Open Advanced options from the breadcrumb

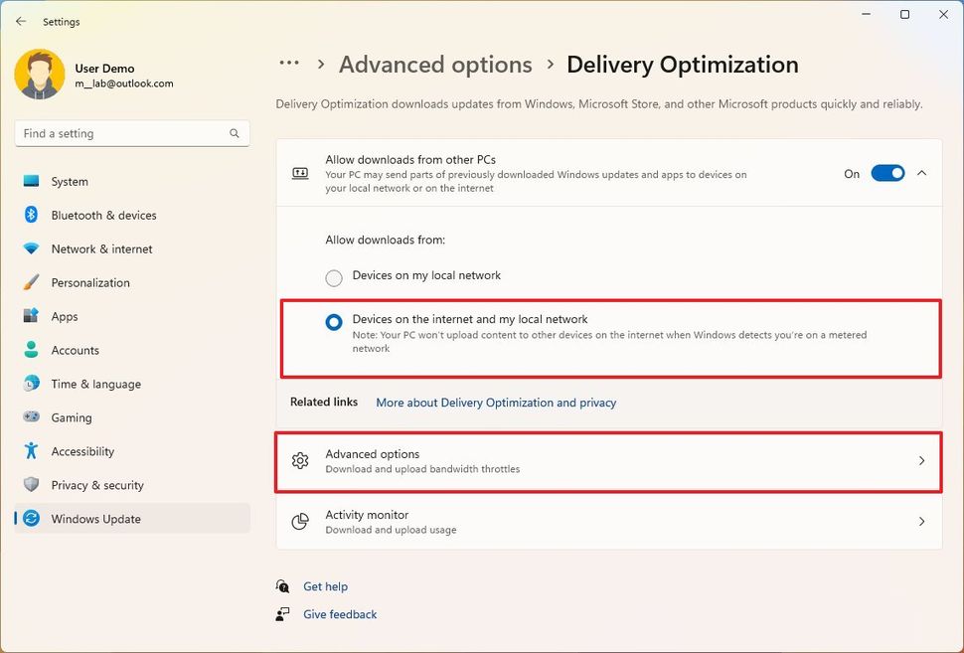click(x=435, y=64)
